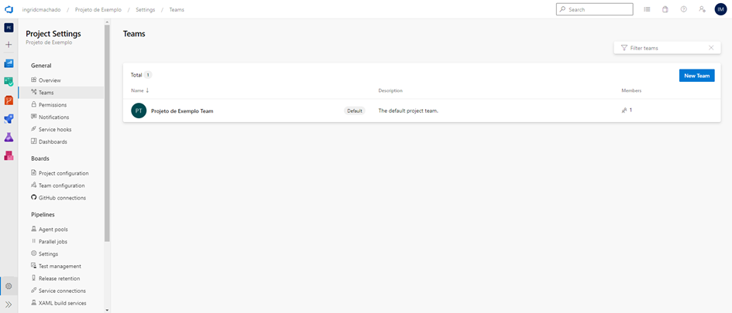732x313 pixels.
Task: Click 'The default project team.' description text
Action: coord(408,111)
